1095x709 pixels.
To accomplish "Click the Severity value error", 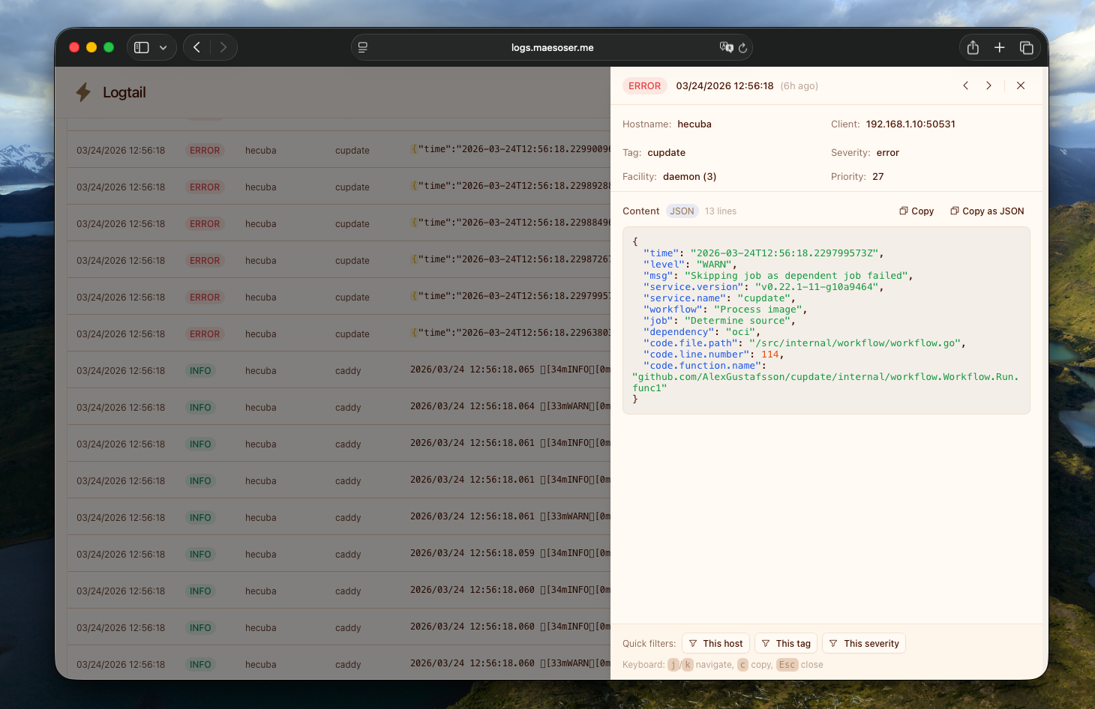I will click(888, 153).
